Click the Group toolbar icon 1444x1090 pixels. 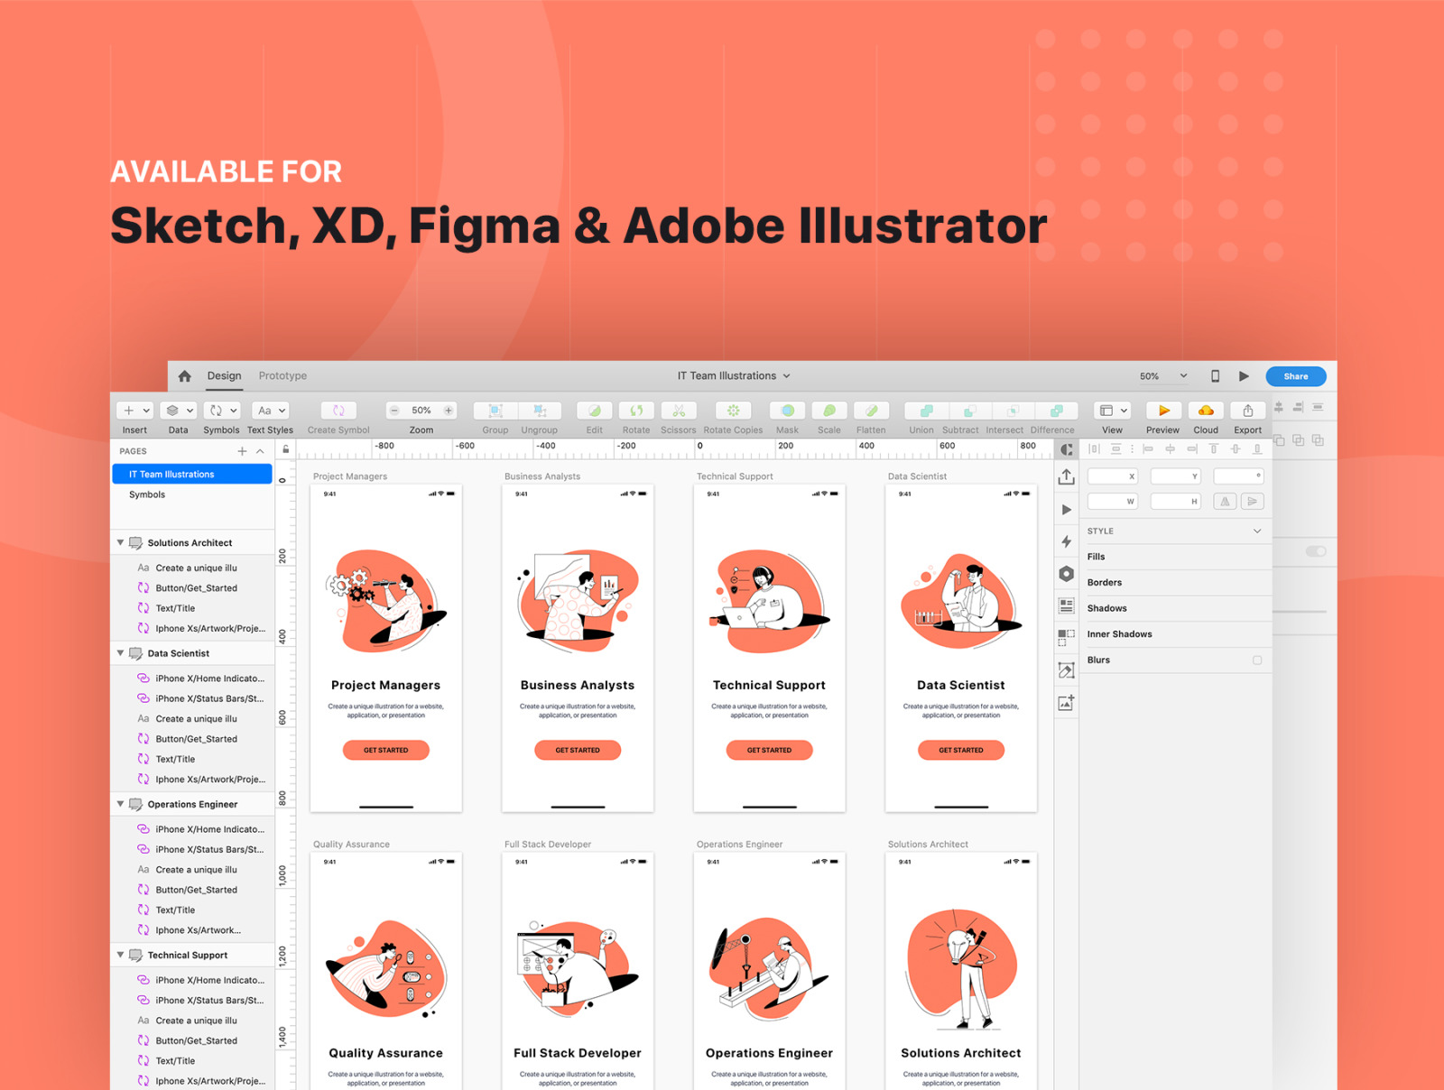click(x=495, y=411)
